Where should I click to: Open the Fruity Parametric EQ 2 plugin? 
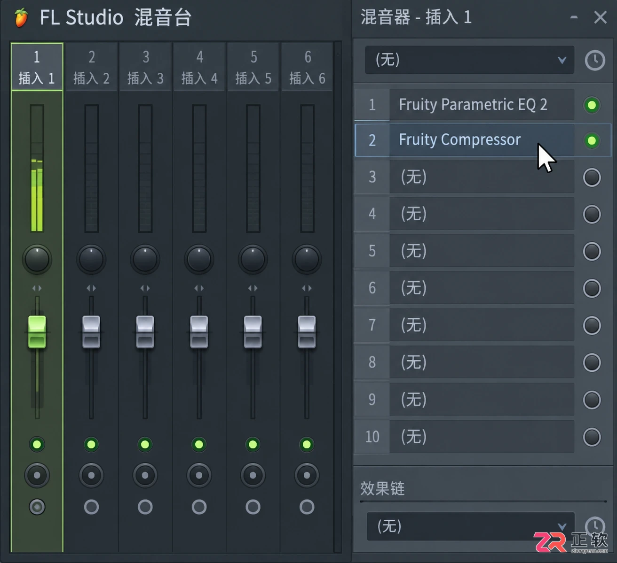[x=482, y=104]
